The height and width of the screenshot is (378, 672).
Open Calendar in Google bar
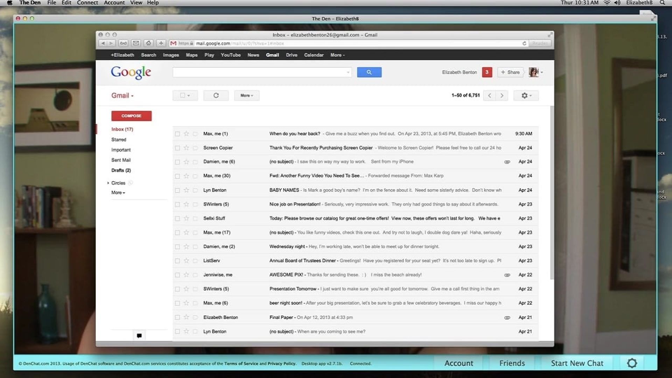point(314,55)
